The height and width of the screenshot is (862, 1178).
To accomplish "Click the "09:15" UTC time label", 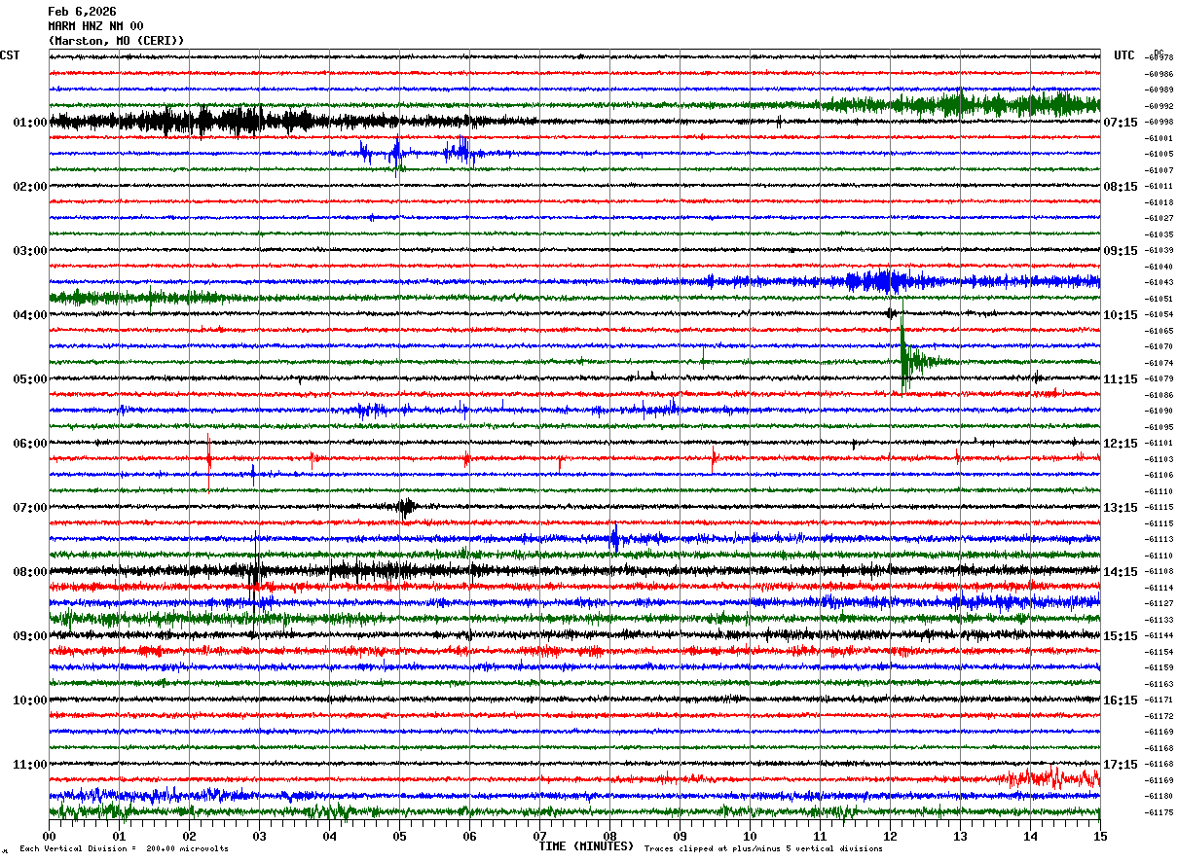I will (1121, 251).
